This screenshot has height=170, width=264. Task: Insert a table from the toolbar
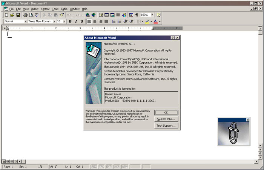(x=106, y=15)
